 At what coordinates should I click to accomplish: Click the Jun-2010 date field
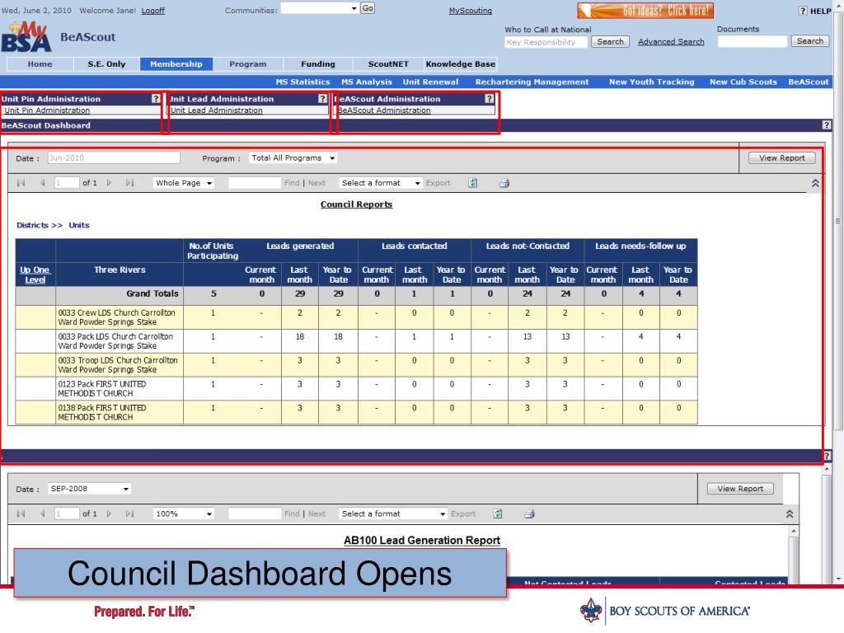[x=114, y=157]
